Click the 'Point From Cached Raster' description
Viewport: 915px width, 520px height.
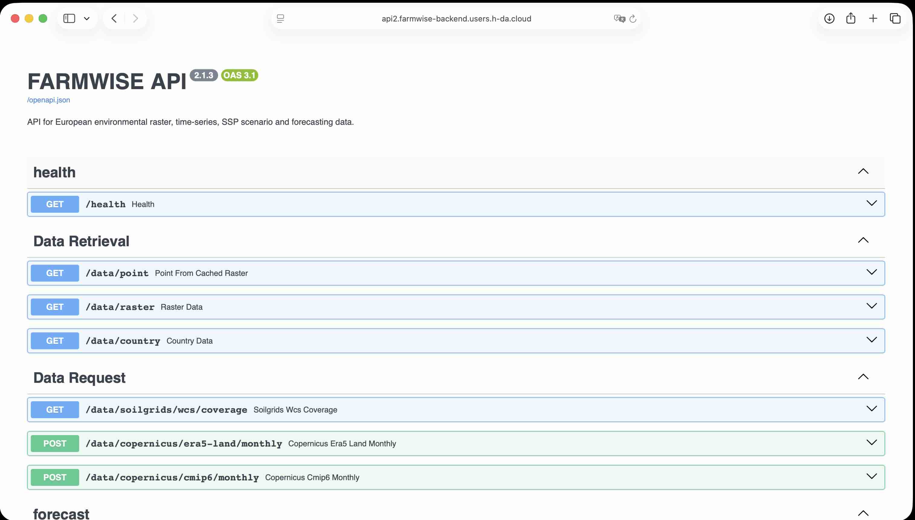(x=201, y=273)
